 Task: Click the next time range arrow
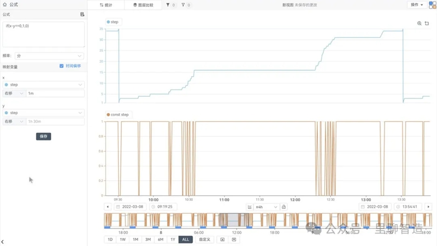(x=428, y=207)
